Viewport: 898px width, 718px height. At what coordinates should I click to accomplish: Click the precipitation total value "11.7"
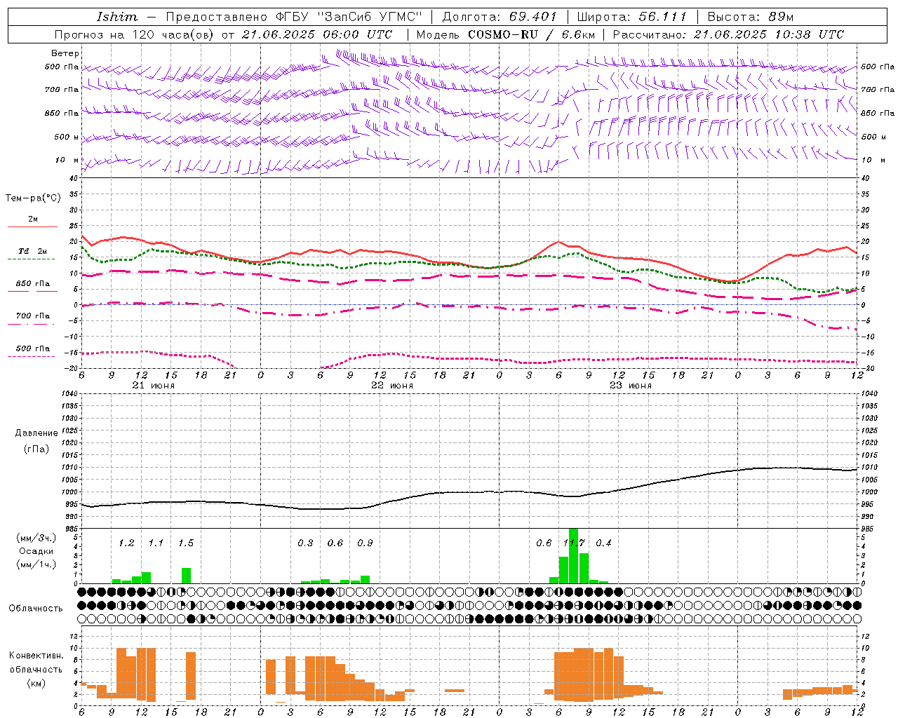[x=574, y=543]
